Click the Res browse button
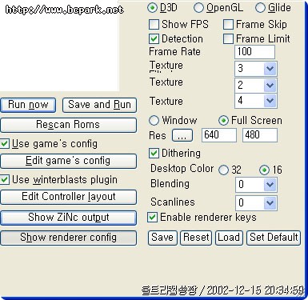Viewport: 308px width, 300px height. [x=182, y=135]
